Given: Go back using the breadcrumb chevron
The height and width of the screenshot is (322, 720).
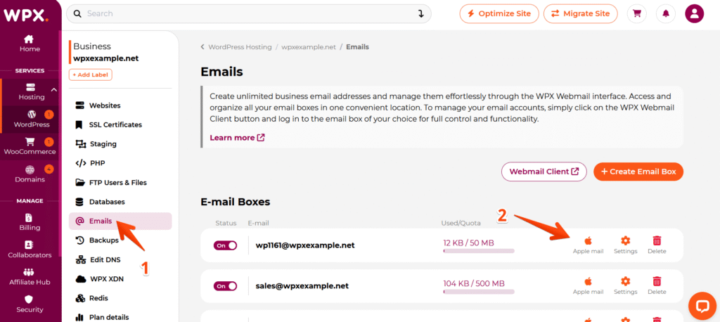Looking at the screenshot, I should tap(203, 47).
